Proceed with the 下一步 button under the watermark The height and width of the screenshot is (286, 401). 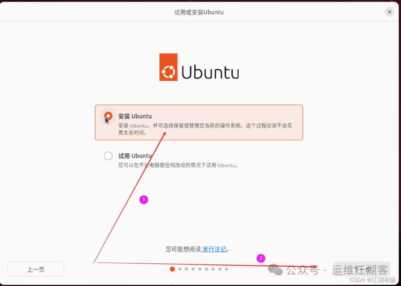pyautogui.click(x=362, y=269)
